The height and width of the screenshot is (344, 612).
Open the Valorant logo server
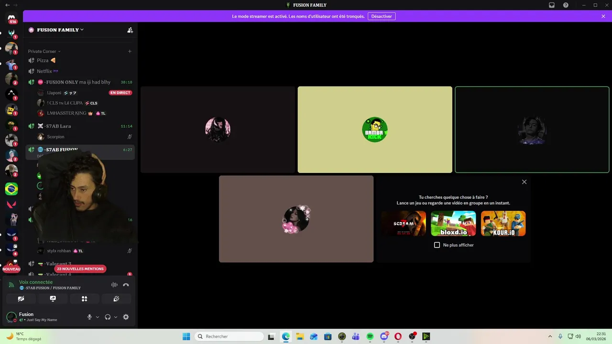click(x=11, y=204)
